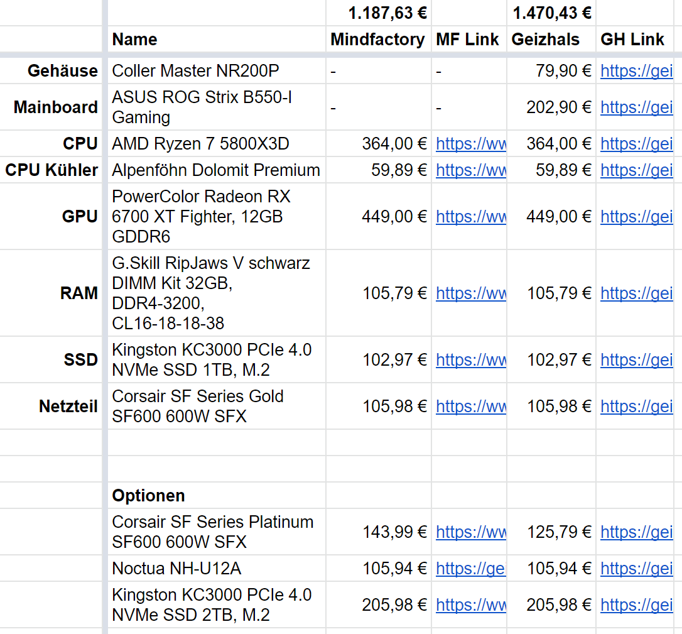Select the Geizhals 102,97 € SSD price cell
The width and height of the screenshot is (682, 634).
click(x=551, y=360)
